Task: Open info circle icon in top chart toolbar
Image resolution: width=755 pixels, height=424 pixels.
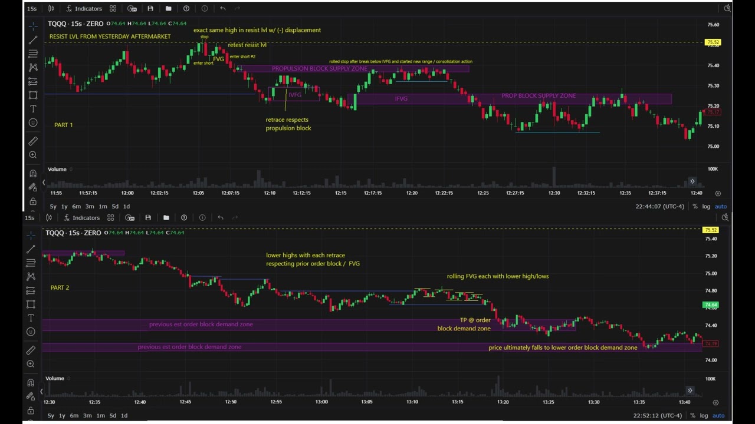Action: point(205,8)
